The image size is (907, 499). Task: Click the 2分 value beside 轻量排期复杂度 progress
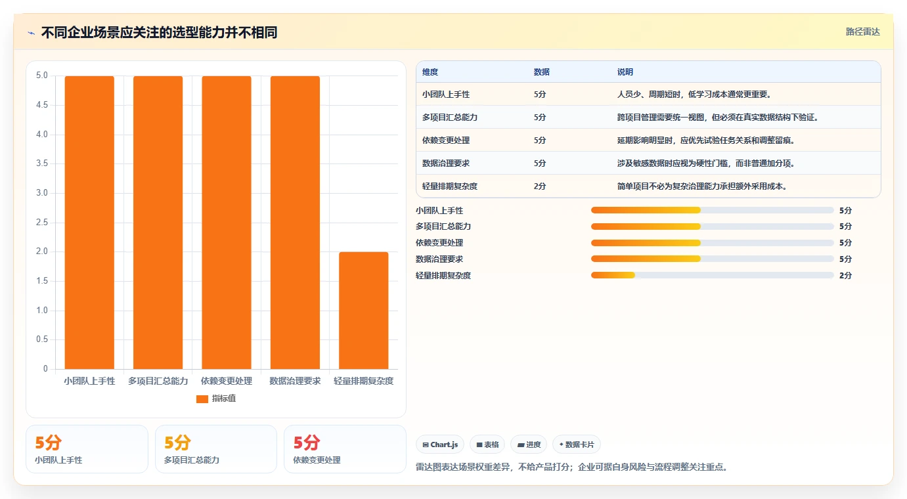click(x=845, y=275)
